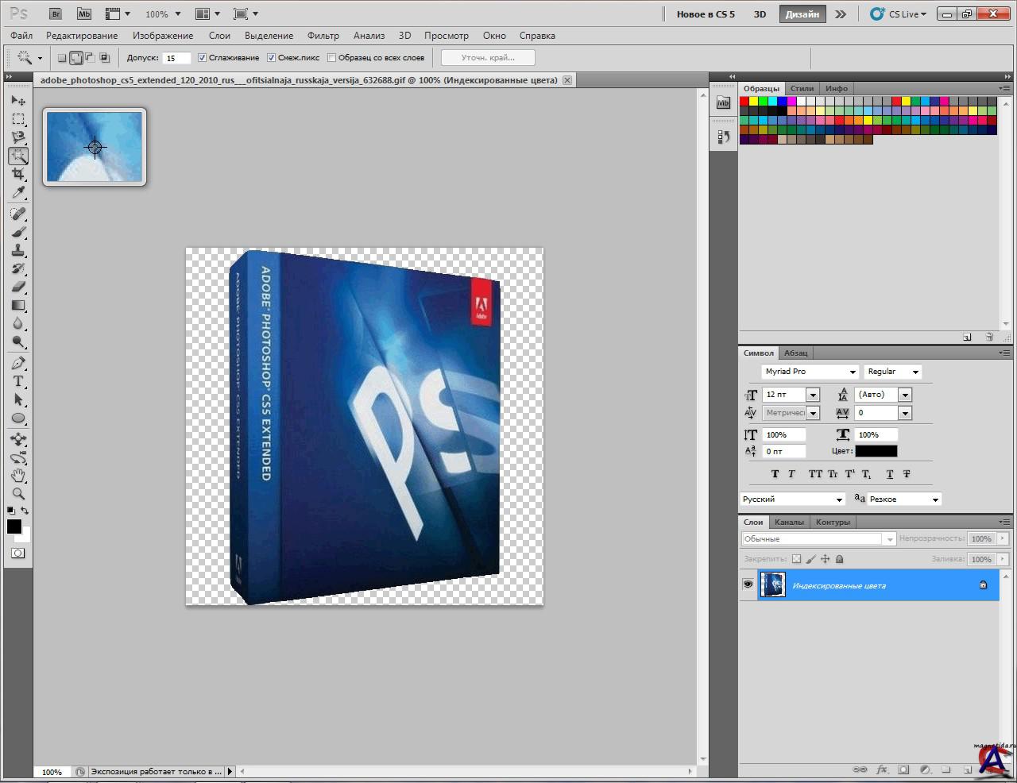Disable the Смеж.пикс checkbox
This screenshot has height=783, width=1017.
coord(272,58)
